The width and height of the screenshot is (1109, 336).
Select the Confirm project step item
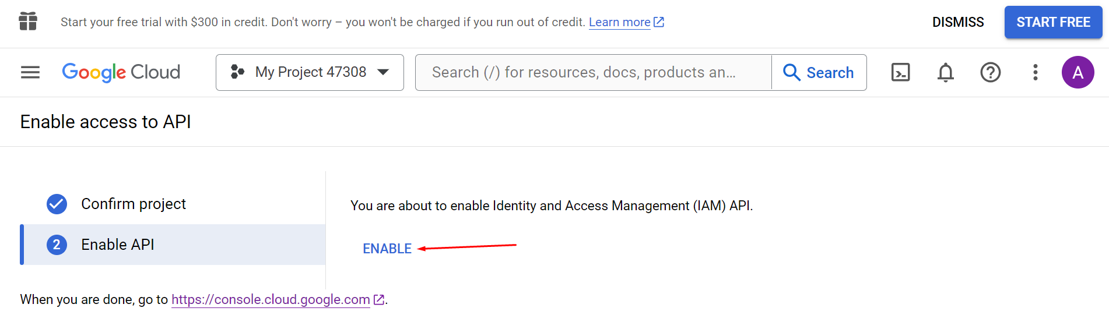tap(133, 204)
